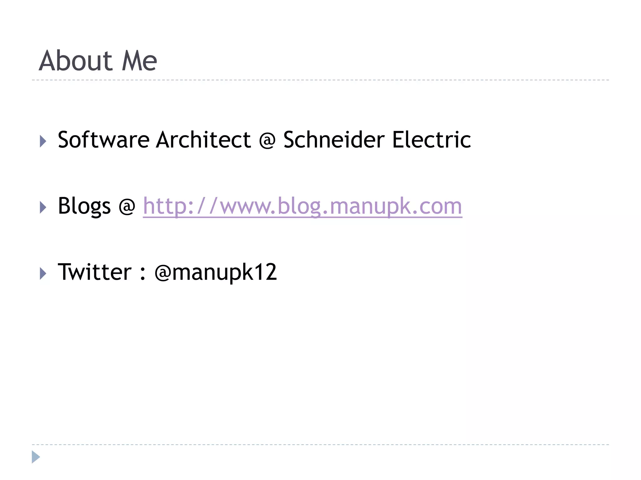Click the word "Electric"

coord(432,140)
